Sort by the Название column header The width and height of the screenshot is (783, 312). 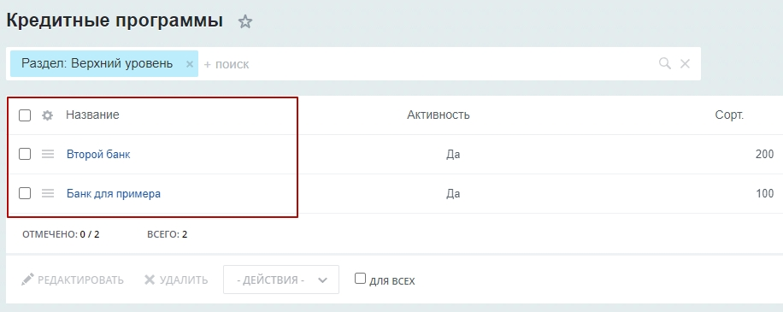point(92,115)
